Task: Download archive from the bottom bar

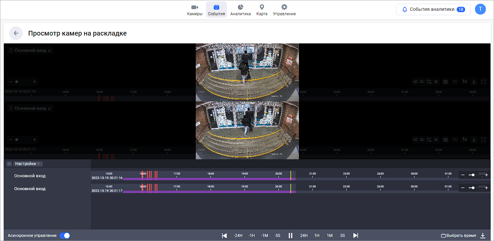Action: pyautogui.click(x=483, y=236)
